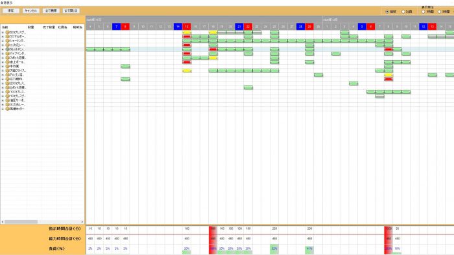This screenshot has width=454, height=255.
Task: Select the gray-green icon of タレットパン row
Action: pyautogui.click(x=8, y=49)
